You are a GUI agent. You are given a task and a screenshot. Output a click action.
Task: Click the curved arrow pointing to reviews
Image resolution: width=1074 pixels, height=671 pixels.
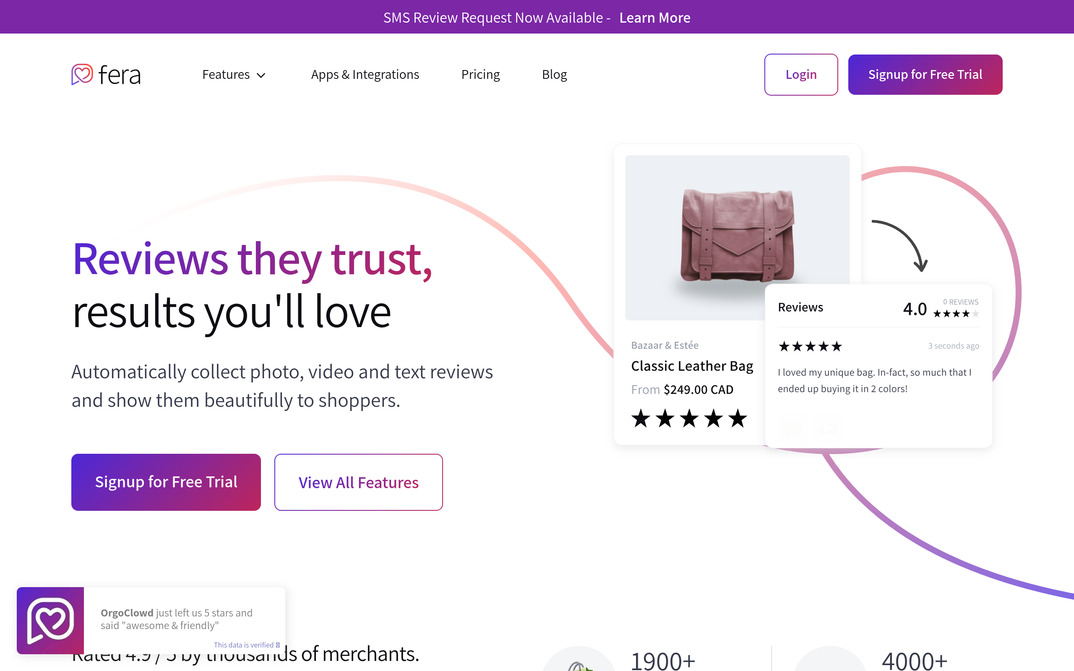(x=900, y=245)
